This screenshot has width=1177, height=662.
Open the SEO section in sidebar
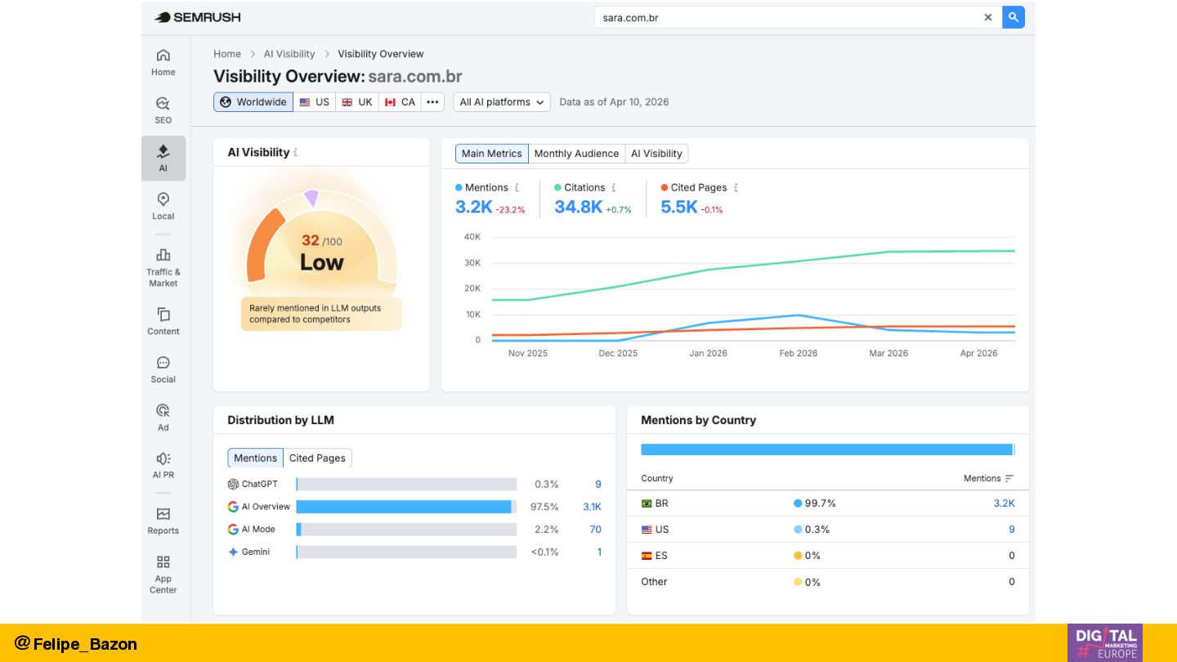(163, 110)
